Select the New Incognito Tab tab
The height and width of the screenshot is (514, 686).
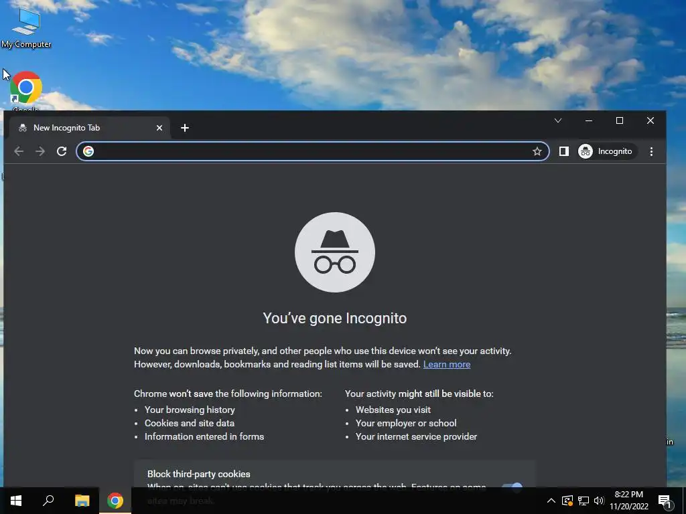click(x=90, y=128)
